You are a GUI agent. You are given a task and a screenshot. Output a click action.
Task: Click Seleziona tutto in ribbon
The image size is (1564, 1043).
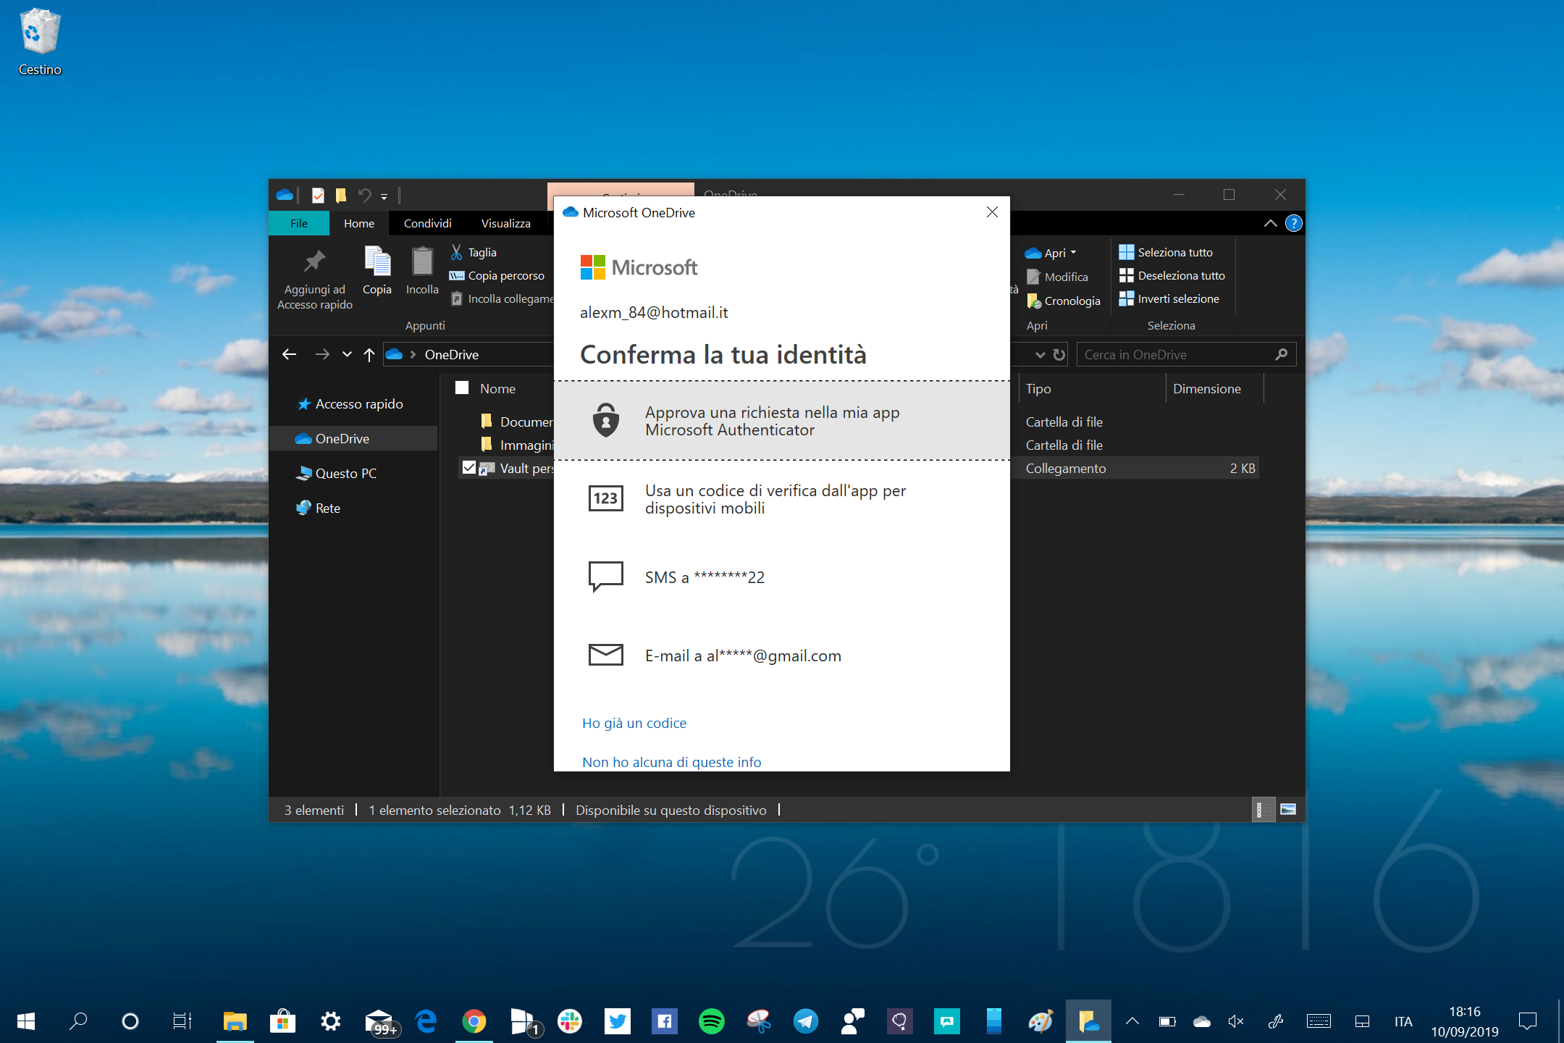coord(1166,252)
